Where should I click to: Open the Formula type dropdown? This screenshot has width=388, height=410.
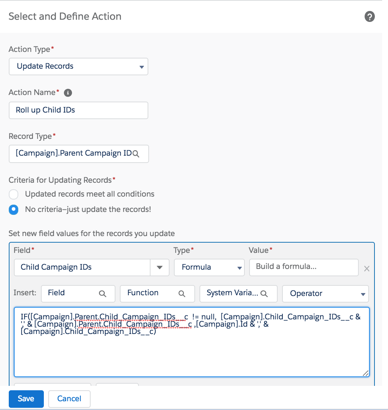coord(209,267)
